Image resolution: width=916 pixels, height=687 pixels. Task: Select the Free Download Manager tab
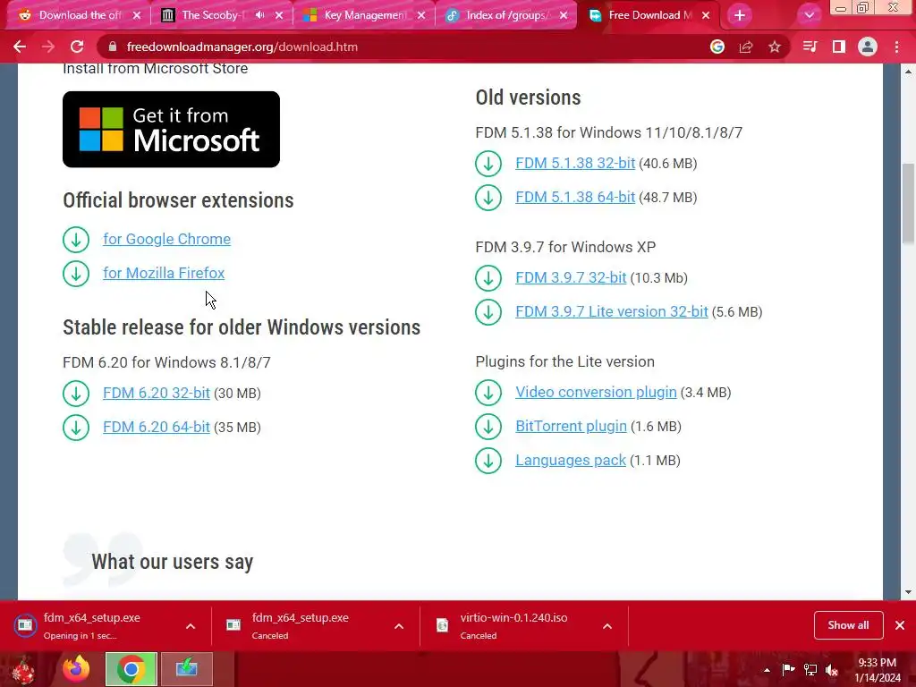[x=649, y=15]
